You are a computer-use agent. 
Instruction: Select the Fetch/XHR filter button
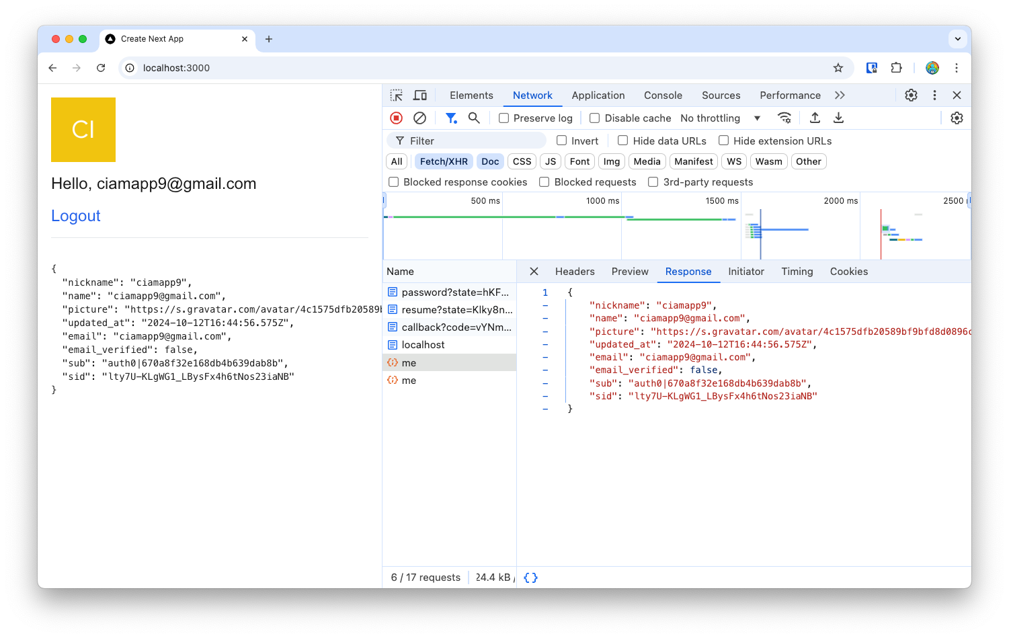444,161
